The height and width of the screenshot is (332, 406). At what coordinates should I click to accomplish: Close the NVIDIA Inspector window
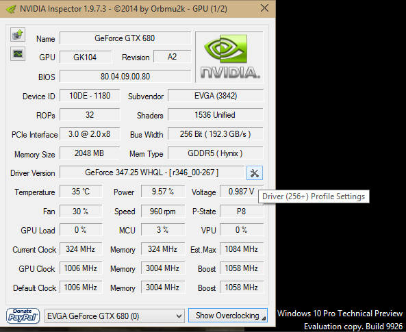point(264,8)
